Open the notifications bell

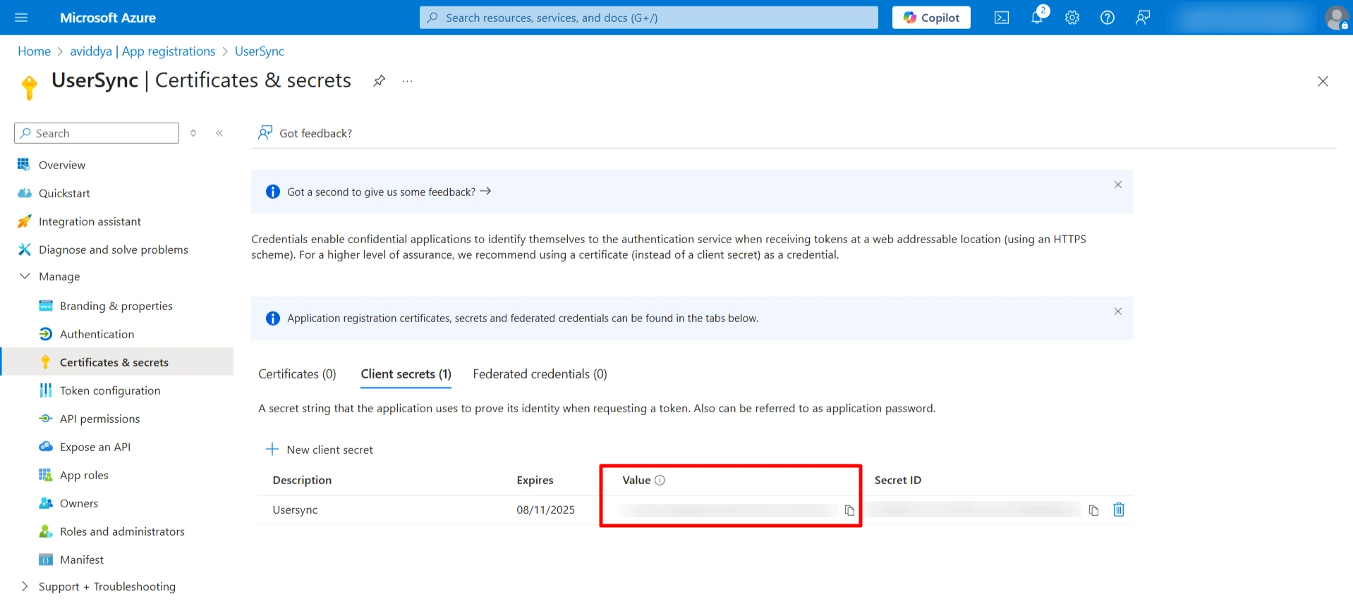pyautogui.click(x=1037, y=18)
